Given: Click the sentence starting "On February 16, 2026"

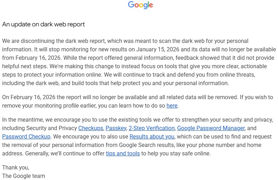Looking at the screenshot, I should click(x=71, y=97).
